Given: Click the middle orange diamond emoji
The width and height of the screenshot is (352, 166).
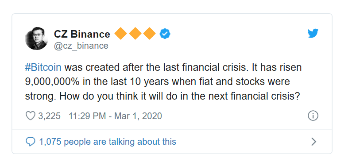Looking at the screenshot, I should pyautogui.click(x=135, y=34).
